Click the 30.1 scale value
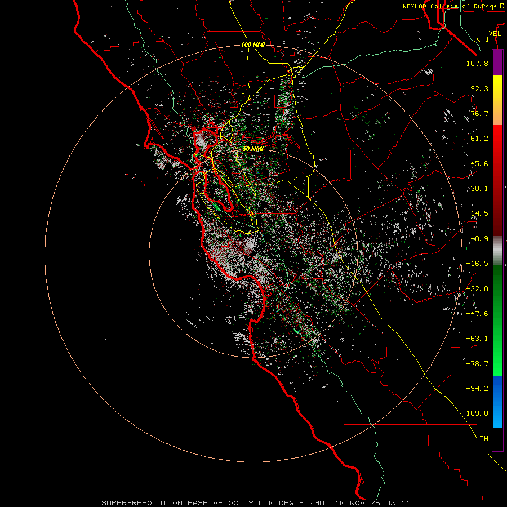Image resolution: width=507 pixels, height=507 pixels. 479,189
